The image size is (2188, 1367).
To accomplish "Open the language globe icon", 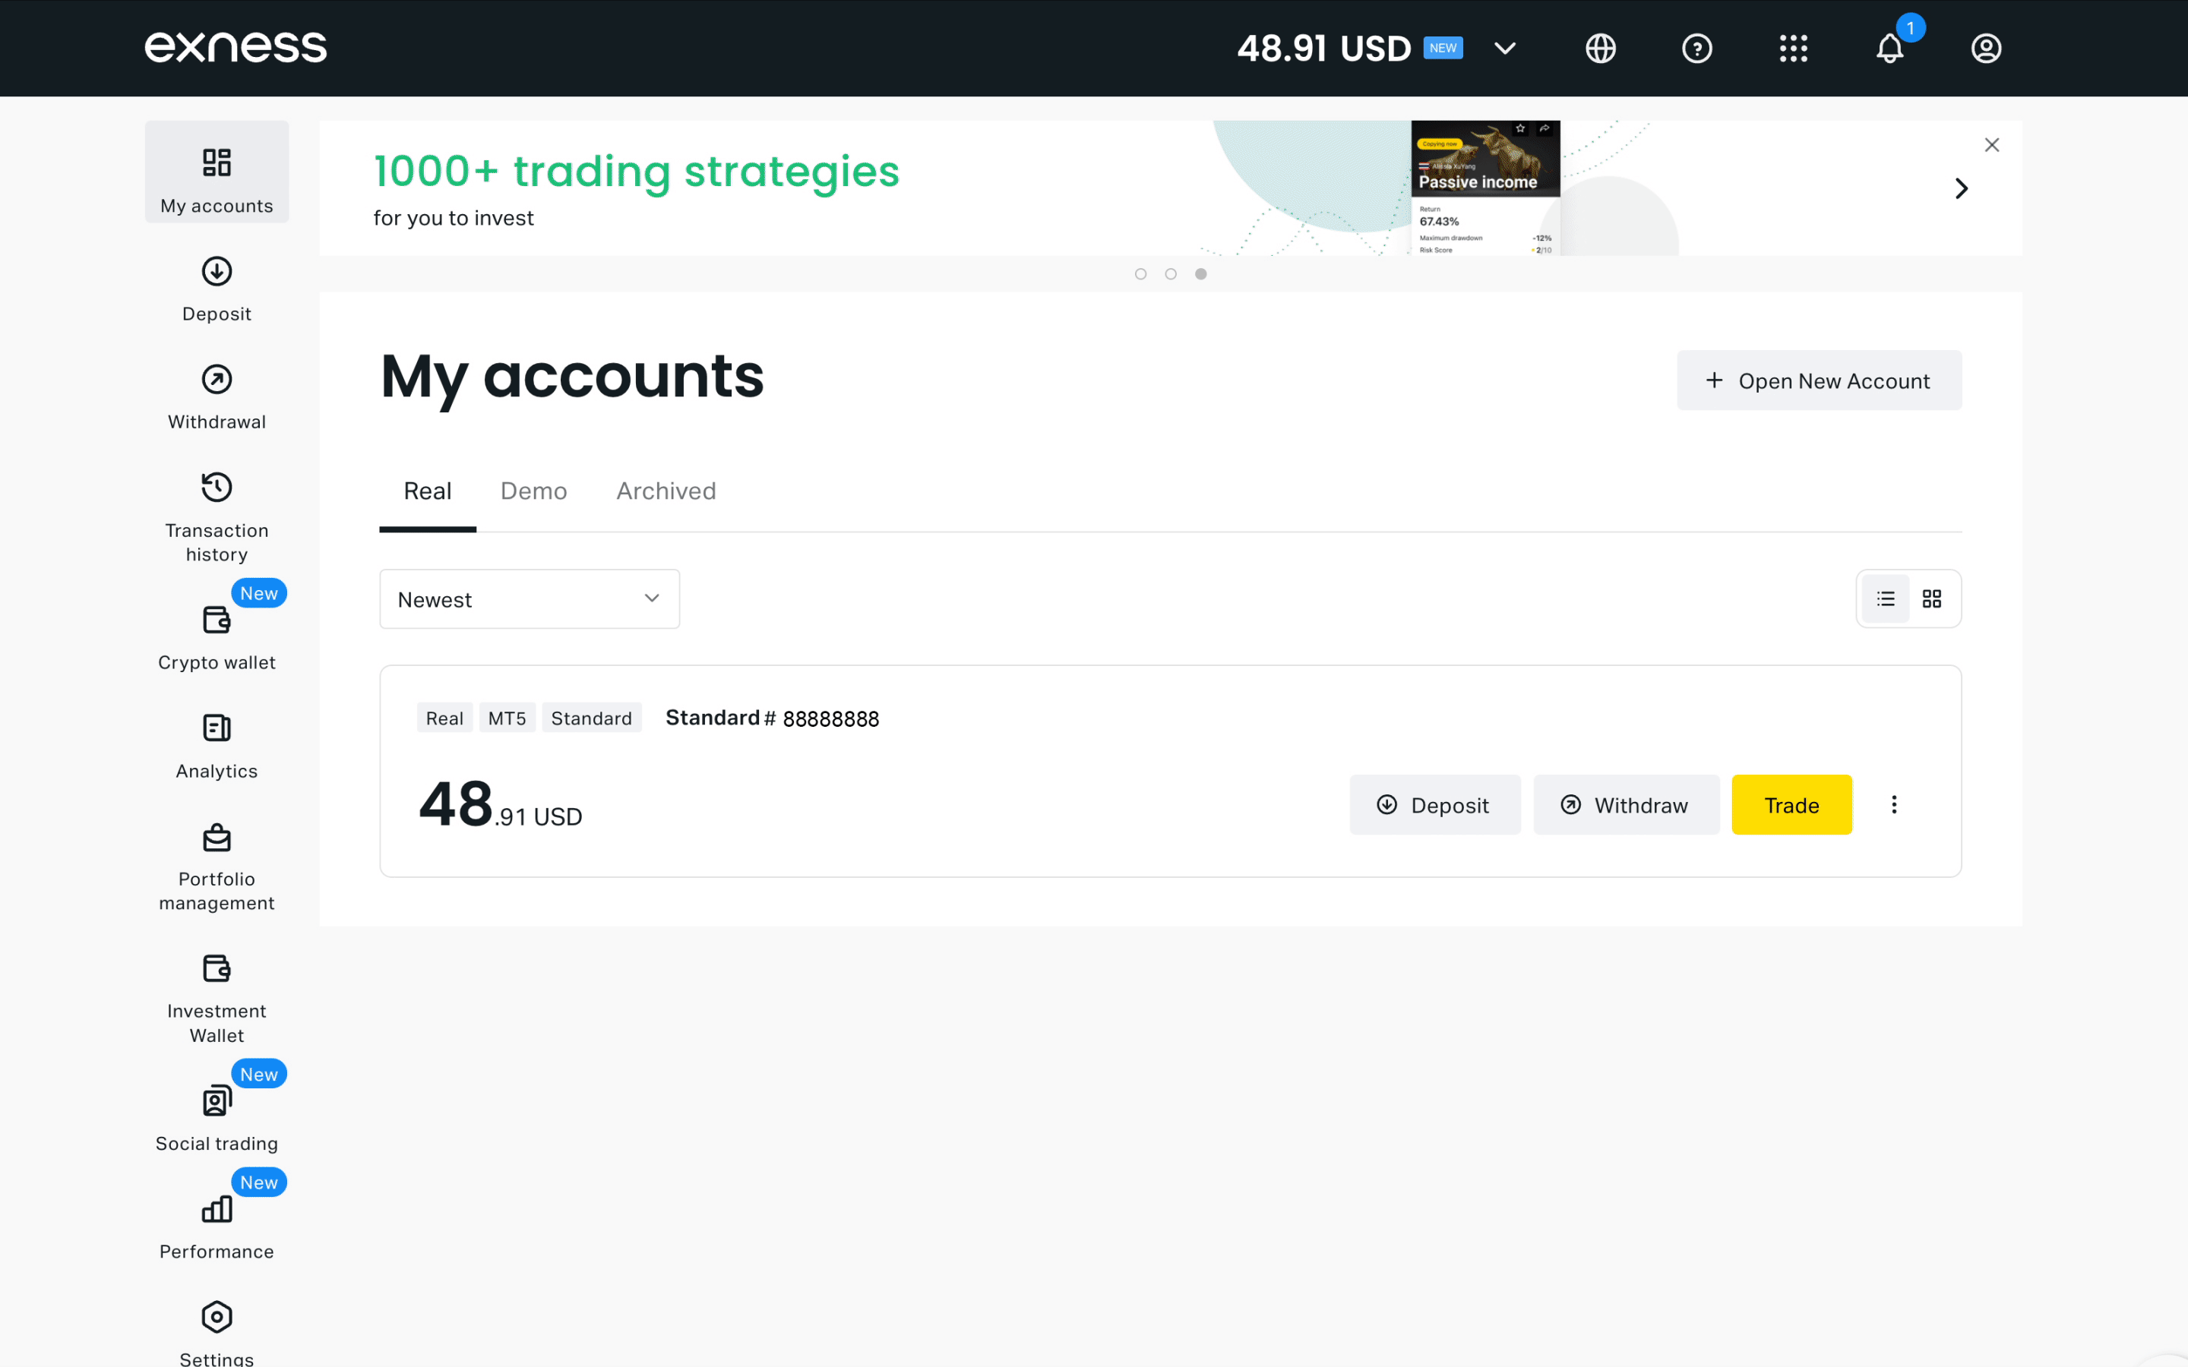I will (x=1600, y=48).
